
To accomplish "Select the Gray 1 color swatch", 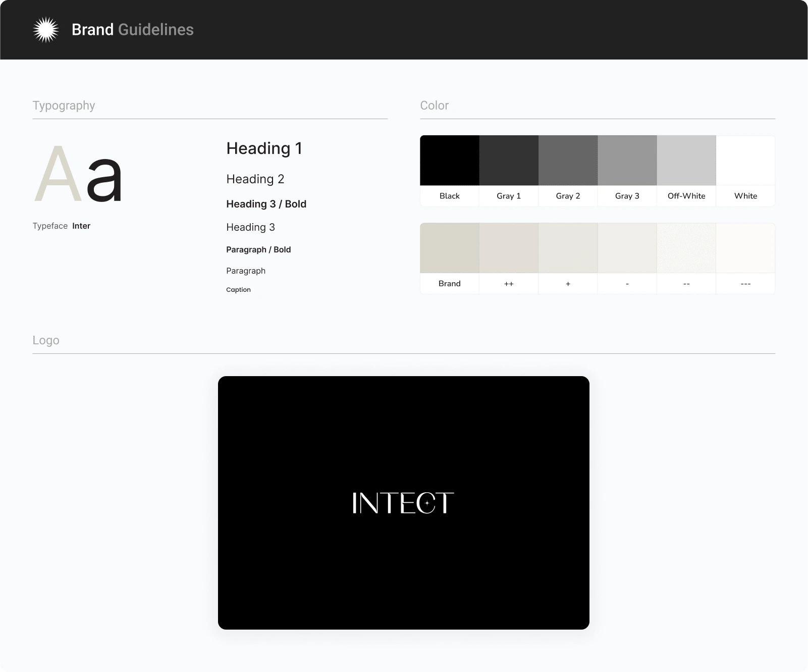I will coord(509,160).
